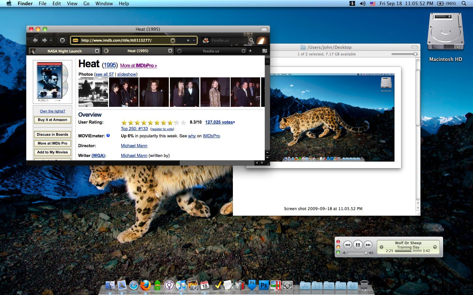Viewport: 473px width, 295px height.
Task: Open the photo slideshow link
Action: (x=127, y=74)
